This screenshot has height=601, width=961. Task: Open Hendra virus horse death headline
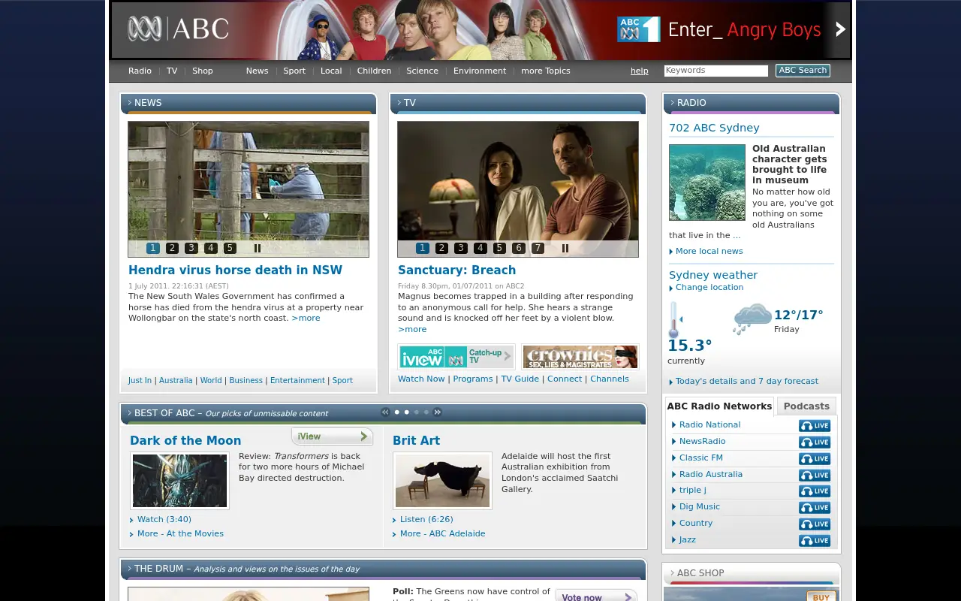coord(235,270)
